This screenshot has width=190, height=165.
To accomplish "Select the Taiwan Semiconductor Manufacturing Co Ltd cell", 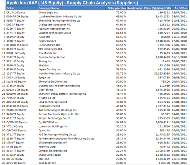I will pyautogui.click(x=66, y=139).
